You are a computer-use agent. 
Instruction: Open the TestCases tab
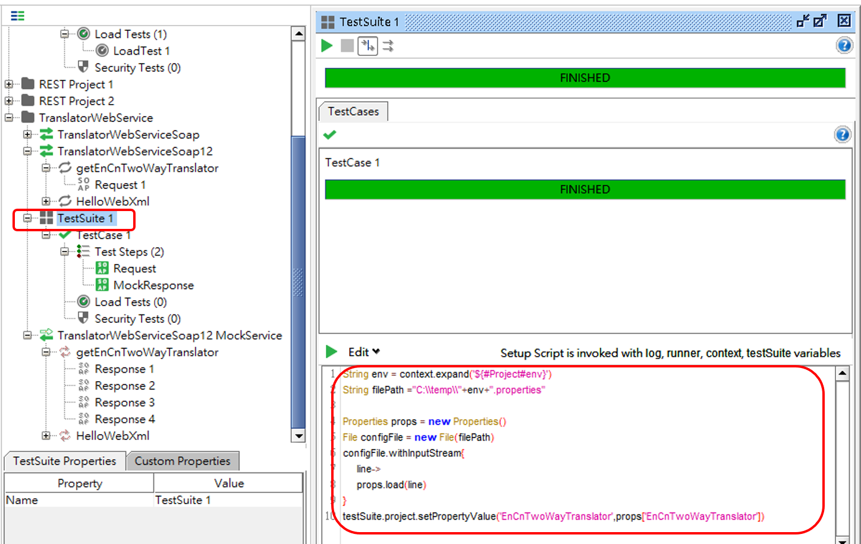coord(353,112)
